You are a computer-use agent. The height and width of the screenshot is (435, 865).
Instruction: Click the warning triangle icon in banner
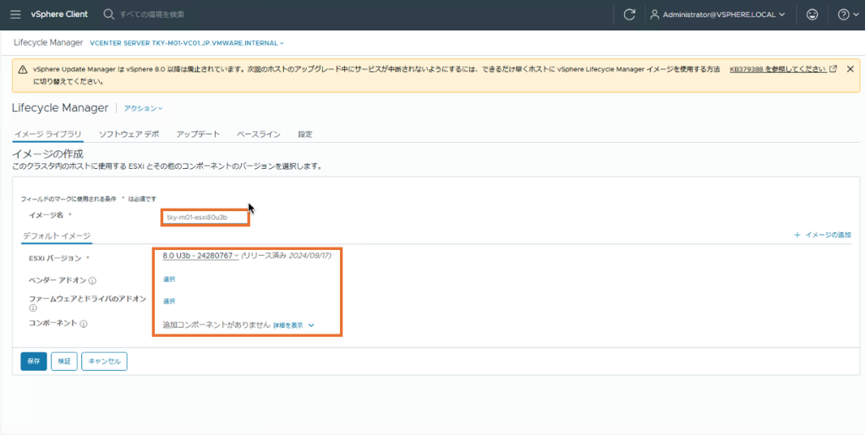tap(22, 69)
